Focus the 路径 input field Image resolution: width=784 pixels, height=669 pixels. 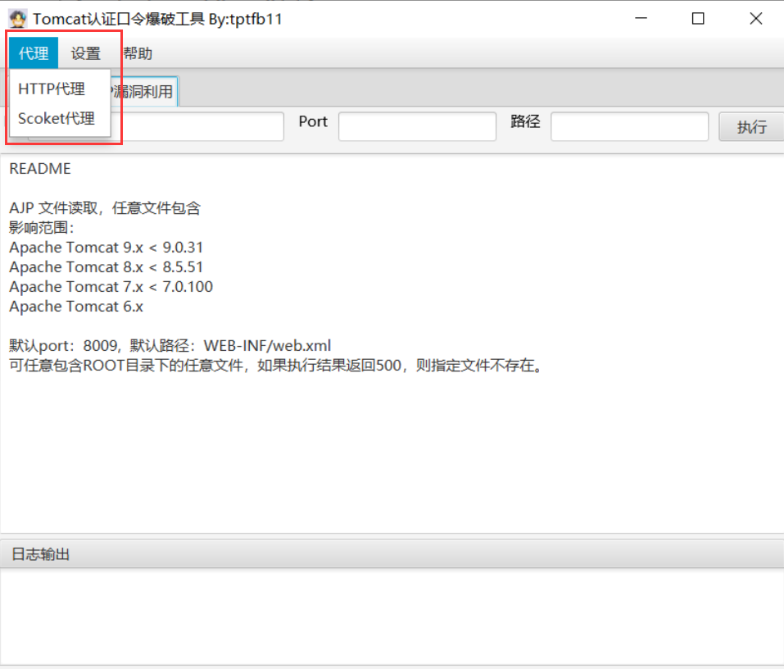(629, 126)
